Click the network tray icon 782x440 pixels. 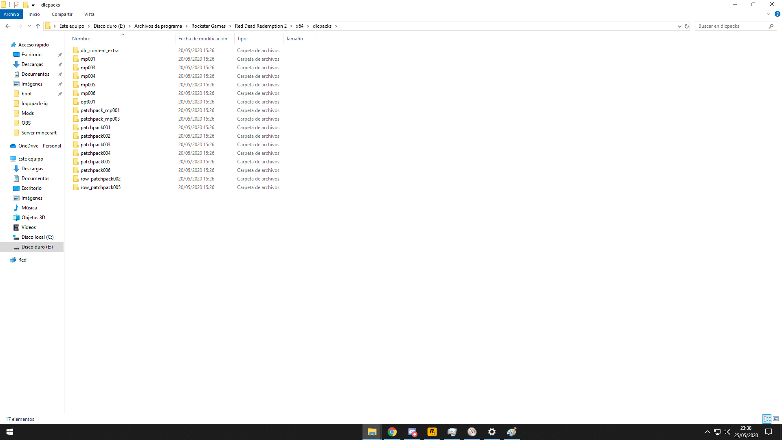[717, 432]
